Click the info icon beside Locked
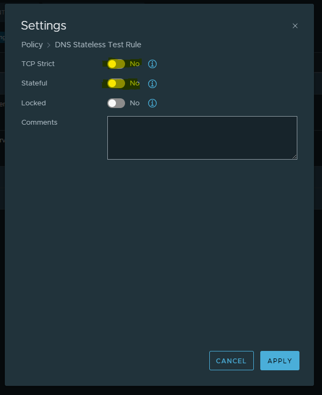This screenshot has height=395, width=322. click(x=152, y=103)
